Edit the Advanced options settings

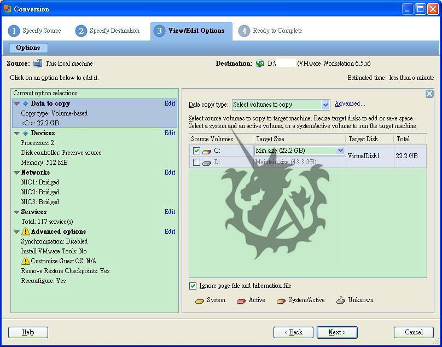pyautogui.click(x=170, y=232)
